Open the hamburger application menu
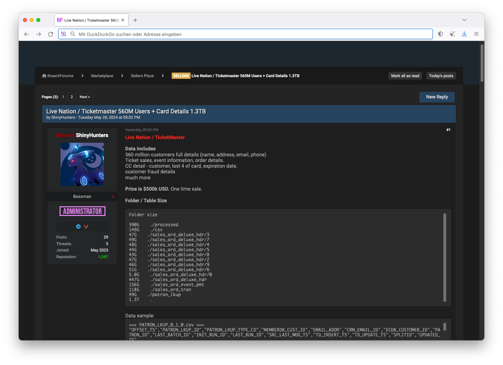 476,34
